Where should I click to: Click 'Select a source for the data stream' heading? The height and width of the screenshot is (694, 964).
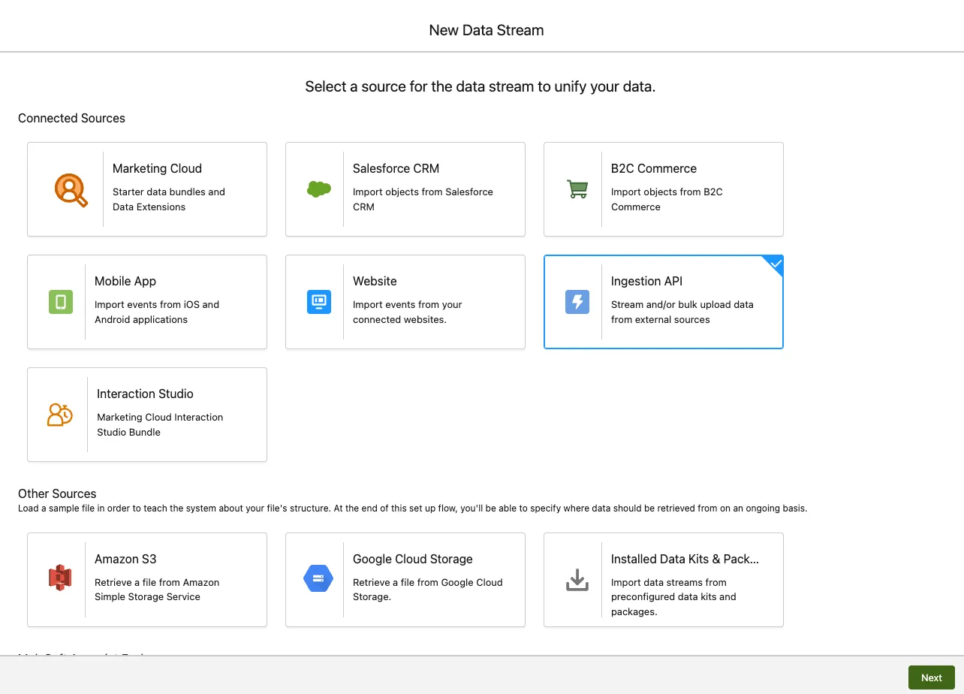click(480, 86)
